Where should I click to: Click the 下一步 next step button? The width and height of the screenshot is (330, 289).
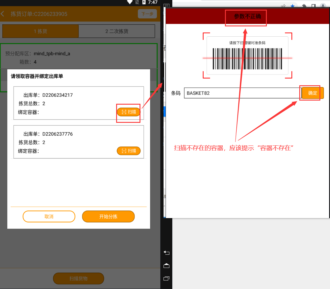[x=147, y=14]
